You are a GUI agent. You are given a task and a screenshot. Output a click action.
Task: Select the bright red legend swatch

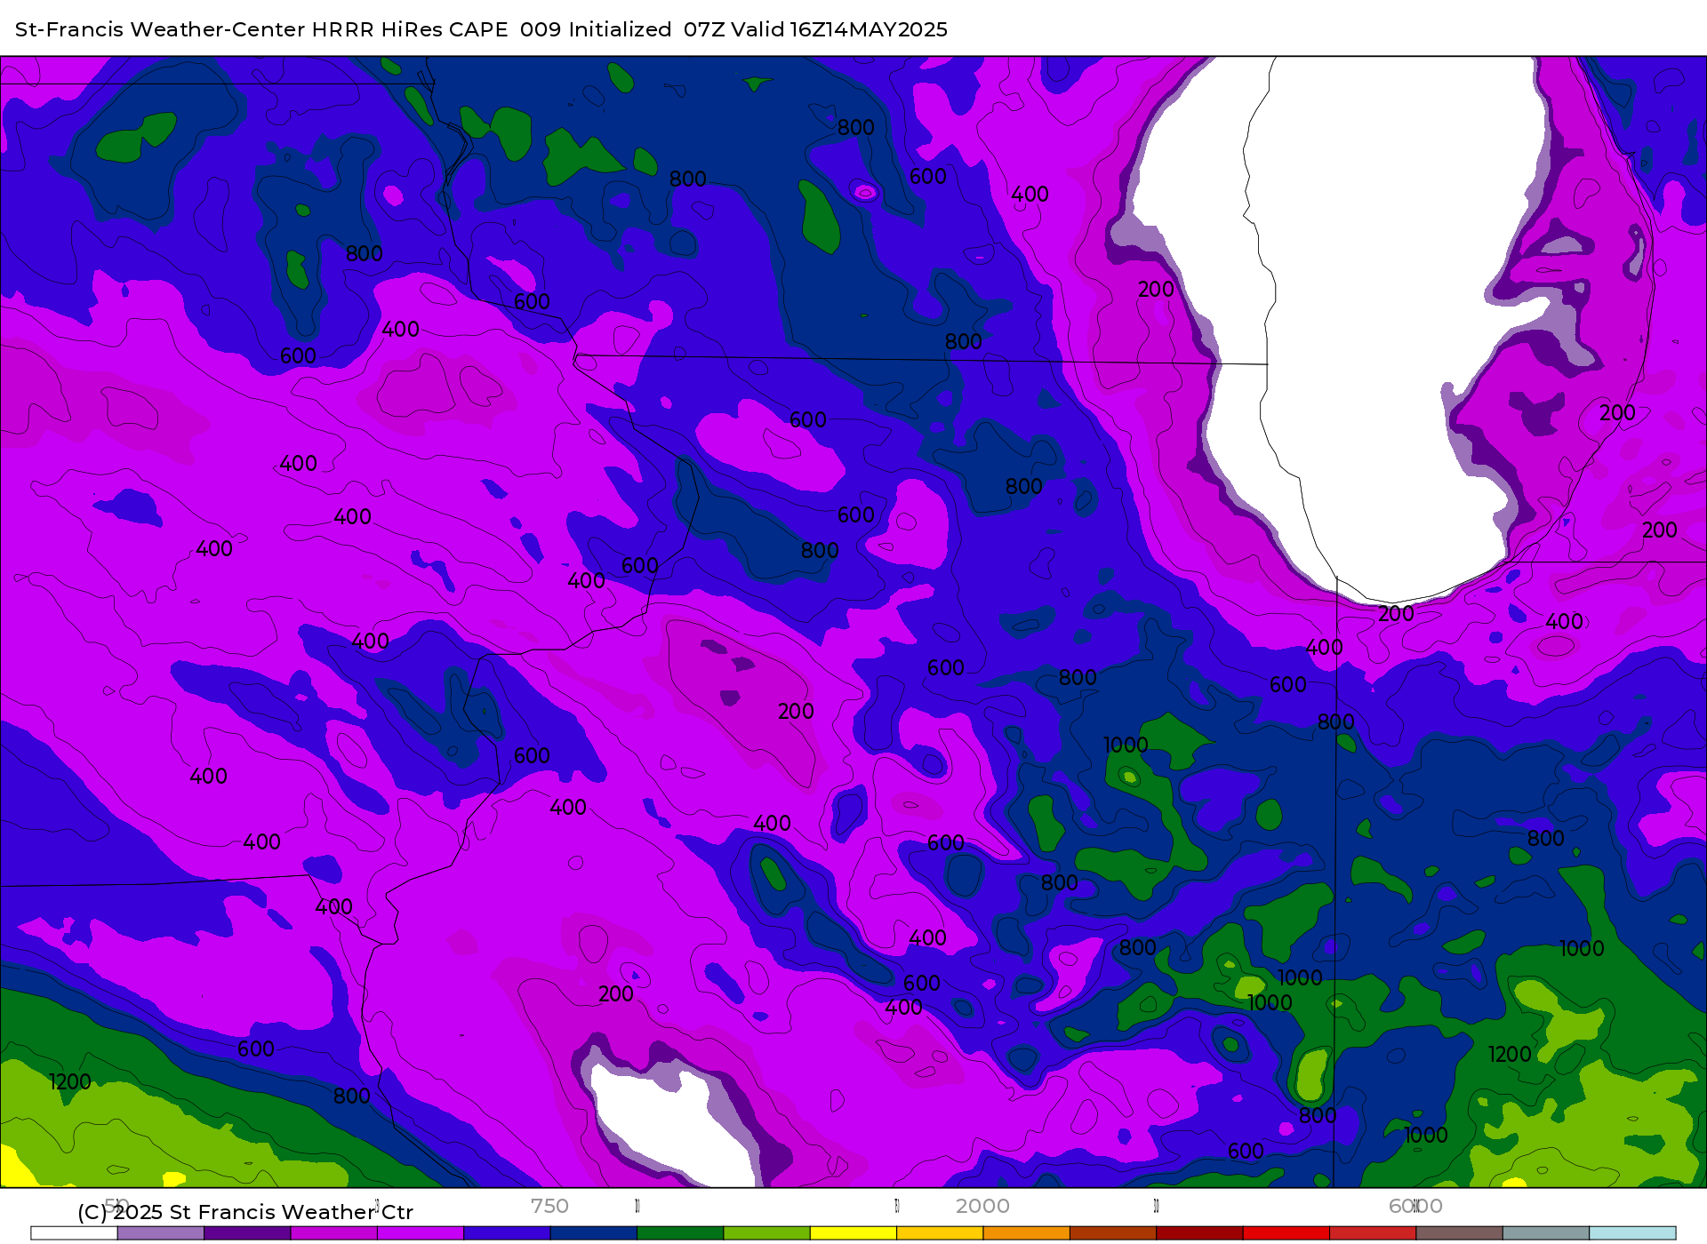click(x=1286, y=1233)
